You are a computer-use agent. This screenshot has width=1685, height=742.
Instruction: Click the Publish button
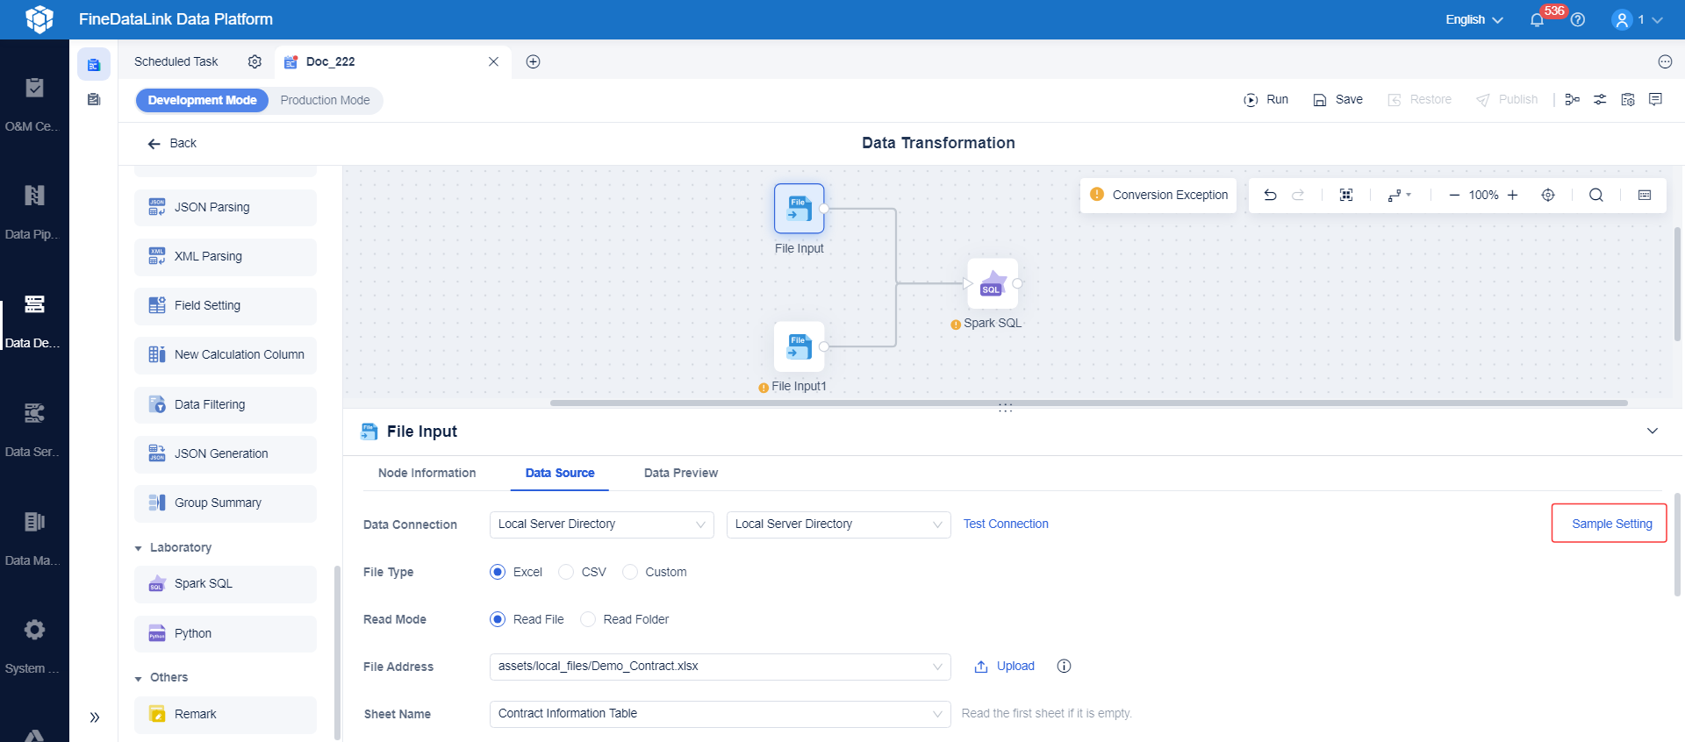[x=1507, y=99]
